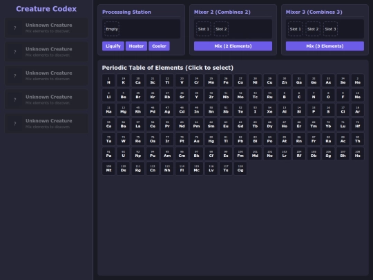Open the first Unknown Creature entry
373x280 pixels.
(46, 28)
